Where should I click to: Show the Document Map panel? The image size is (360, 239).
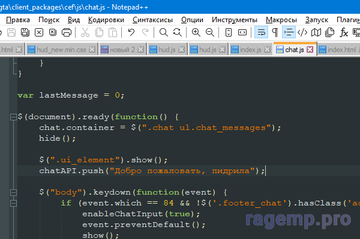(316, 32)
